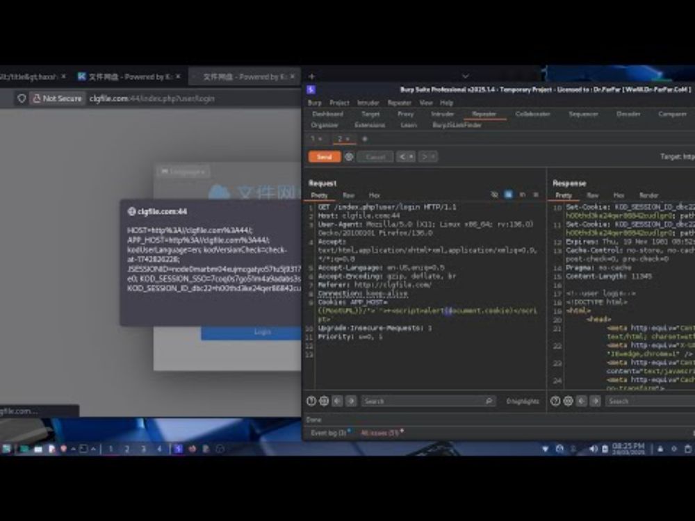Select Raw view in Request panel
This screenshot has height=521, width=695.
click(348, 195)
